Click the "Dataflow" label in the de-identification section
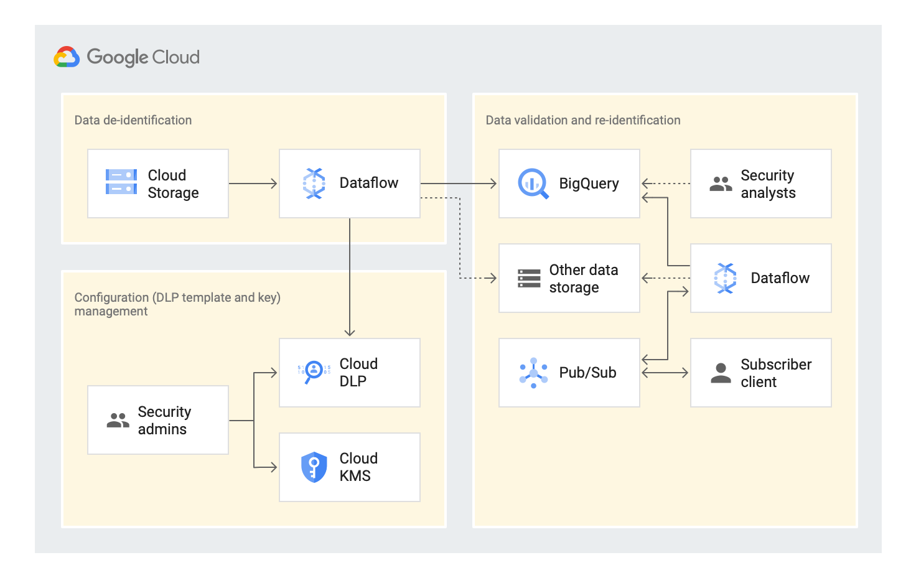 click(368, 183)
